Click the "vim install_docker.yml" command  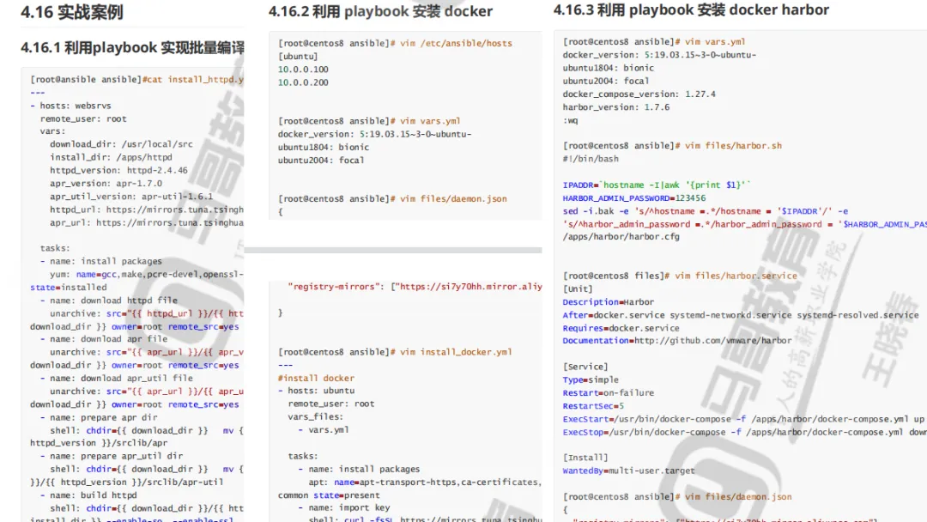pos(456,352)
